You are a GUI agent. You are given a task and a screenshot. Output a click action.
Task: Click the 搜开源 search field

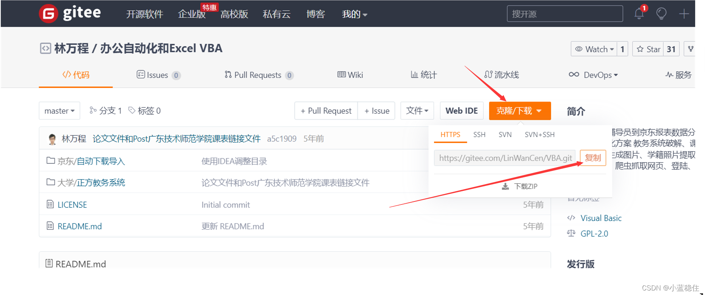565,14
